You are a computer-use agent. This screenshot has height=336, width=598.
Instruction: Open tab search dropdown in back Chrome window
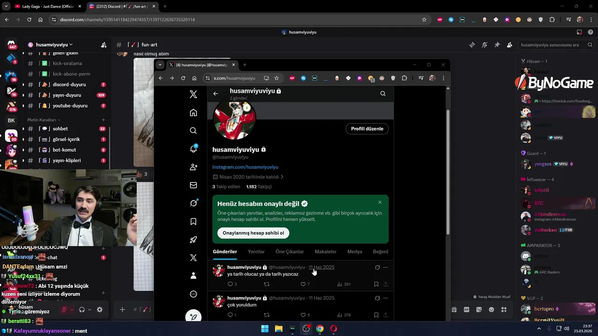point(6,7)
